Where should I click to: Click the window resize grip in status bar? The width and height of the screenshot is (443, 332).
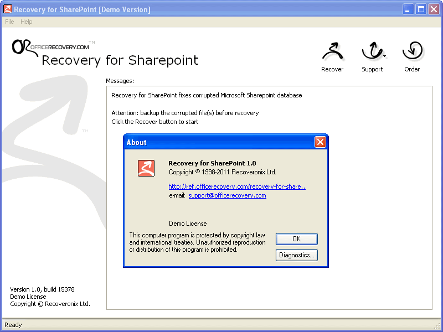click(x=438, y=327)
